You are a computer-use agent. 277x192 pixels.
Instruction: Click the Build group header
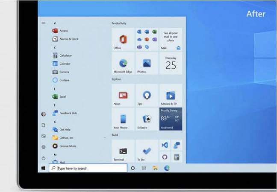point(115,135)
